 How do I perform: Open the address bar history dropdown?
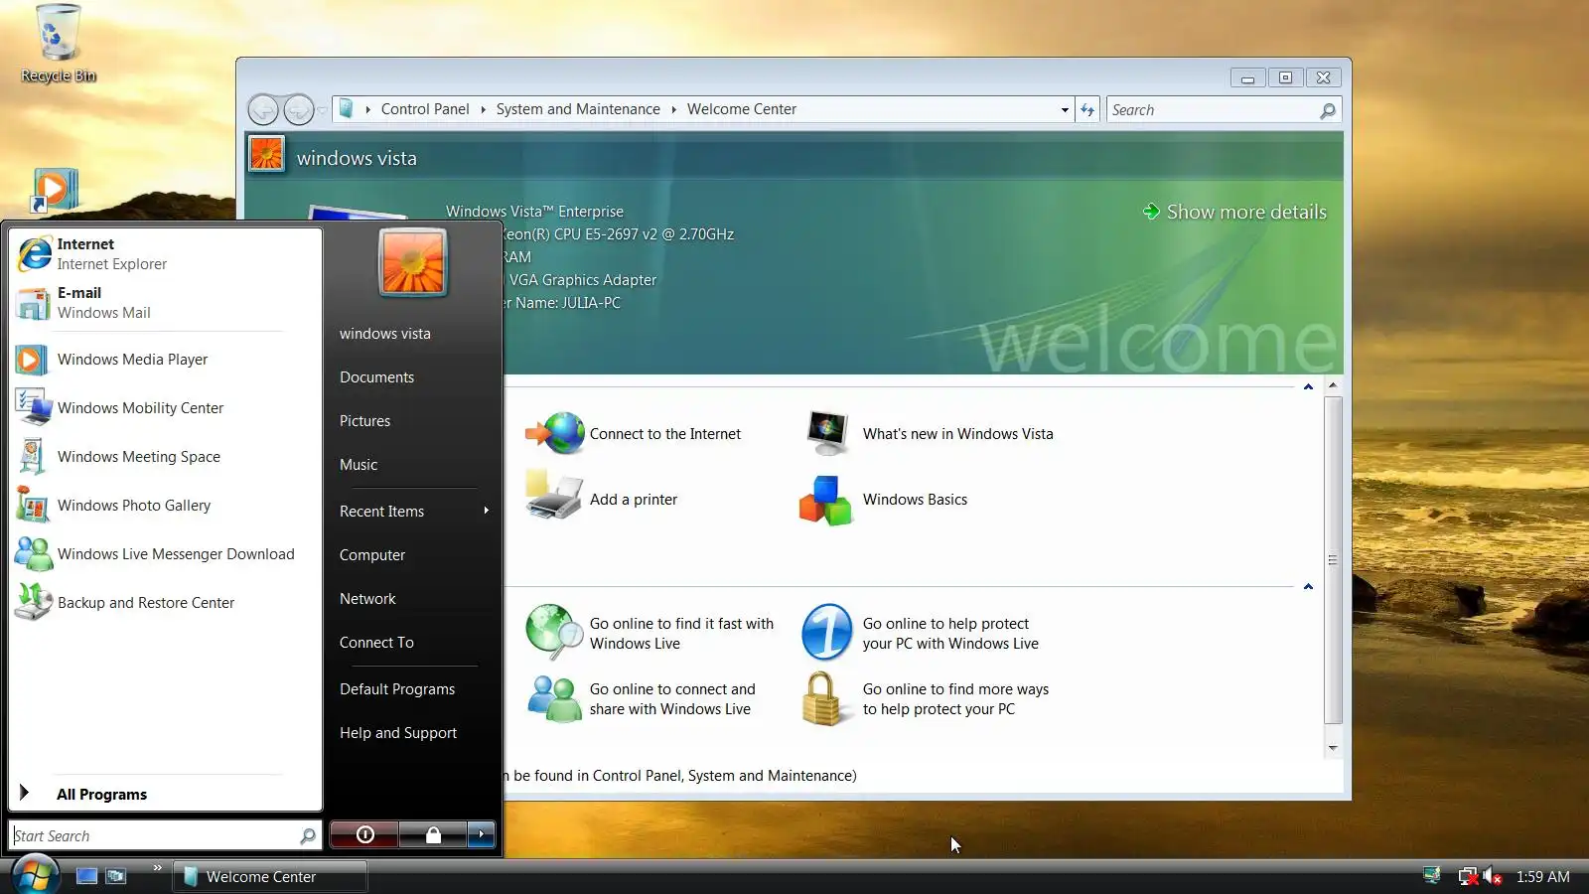pyautogui.click(x=1065, y=109)
